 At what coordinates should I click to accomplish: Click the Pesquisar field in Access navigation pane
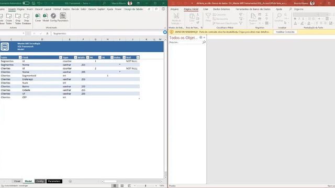(x=185, y=42)
